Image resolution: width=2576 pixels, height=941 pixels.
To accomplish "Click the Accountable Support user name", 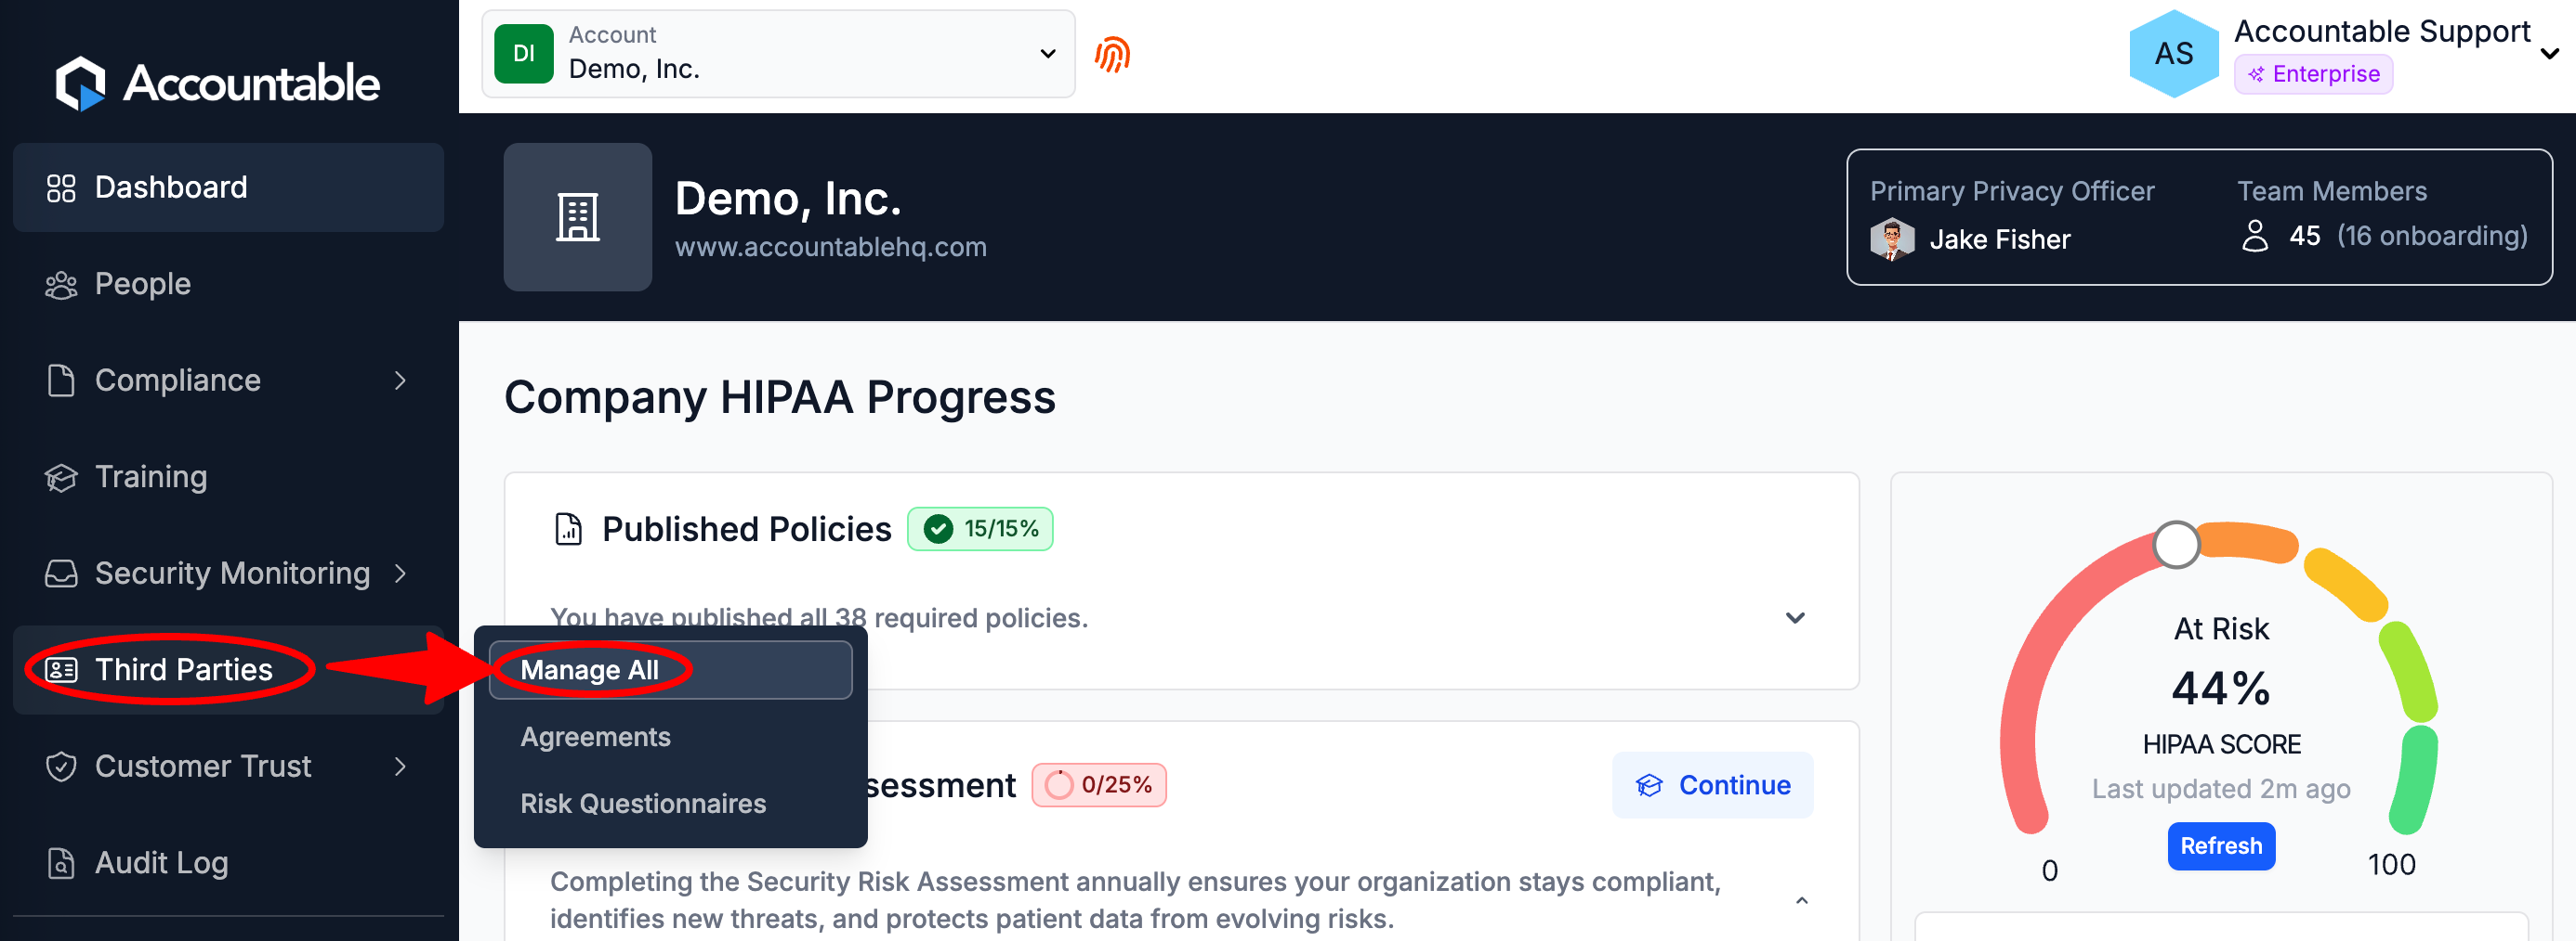I will [2382, 31].
